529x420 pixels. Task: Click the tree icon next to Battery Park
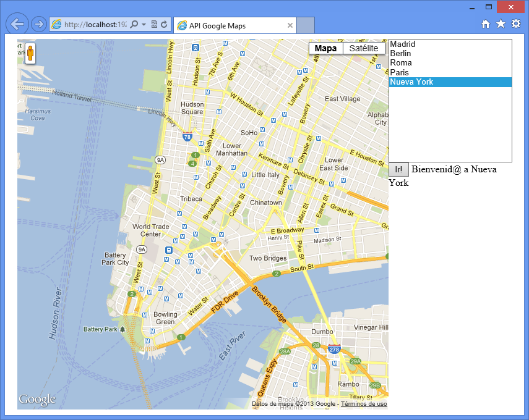[x=123, y=329]
